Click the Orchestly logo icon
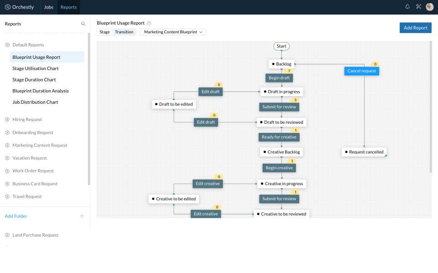The width and height of the screenshot is (438, 273). pyautogui.click(x=8, y=7)
